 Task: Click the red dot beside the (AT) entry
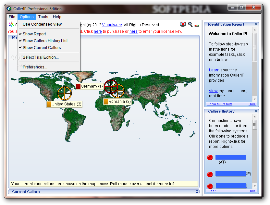tap(210, 158)
